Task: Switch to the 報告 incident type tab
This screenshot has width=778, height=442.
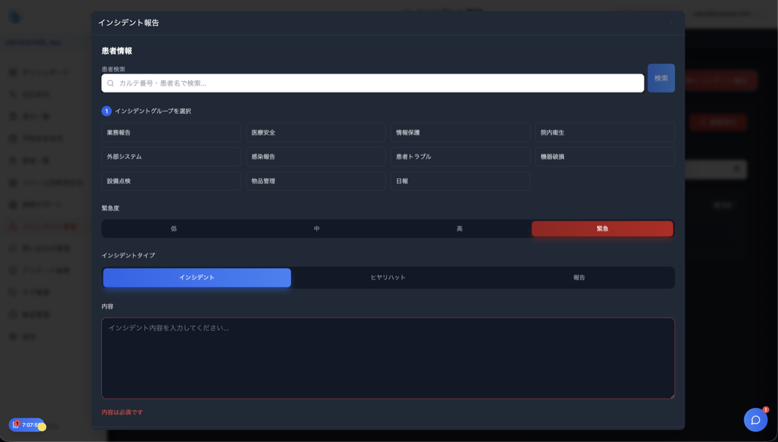Action: [579, 277]
